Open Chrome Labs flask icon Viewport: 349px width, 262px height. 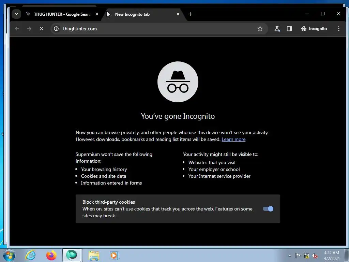[x=277, y=29]
